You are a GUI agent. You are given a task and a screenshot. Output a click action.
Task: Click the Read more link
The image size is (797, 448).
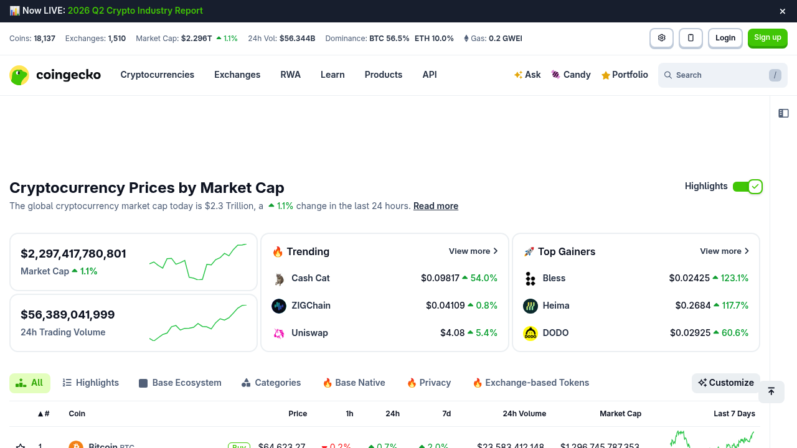[436, 206]
